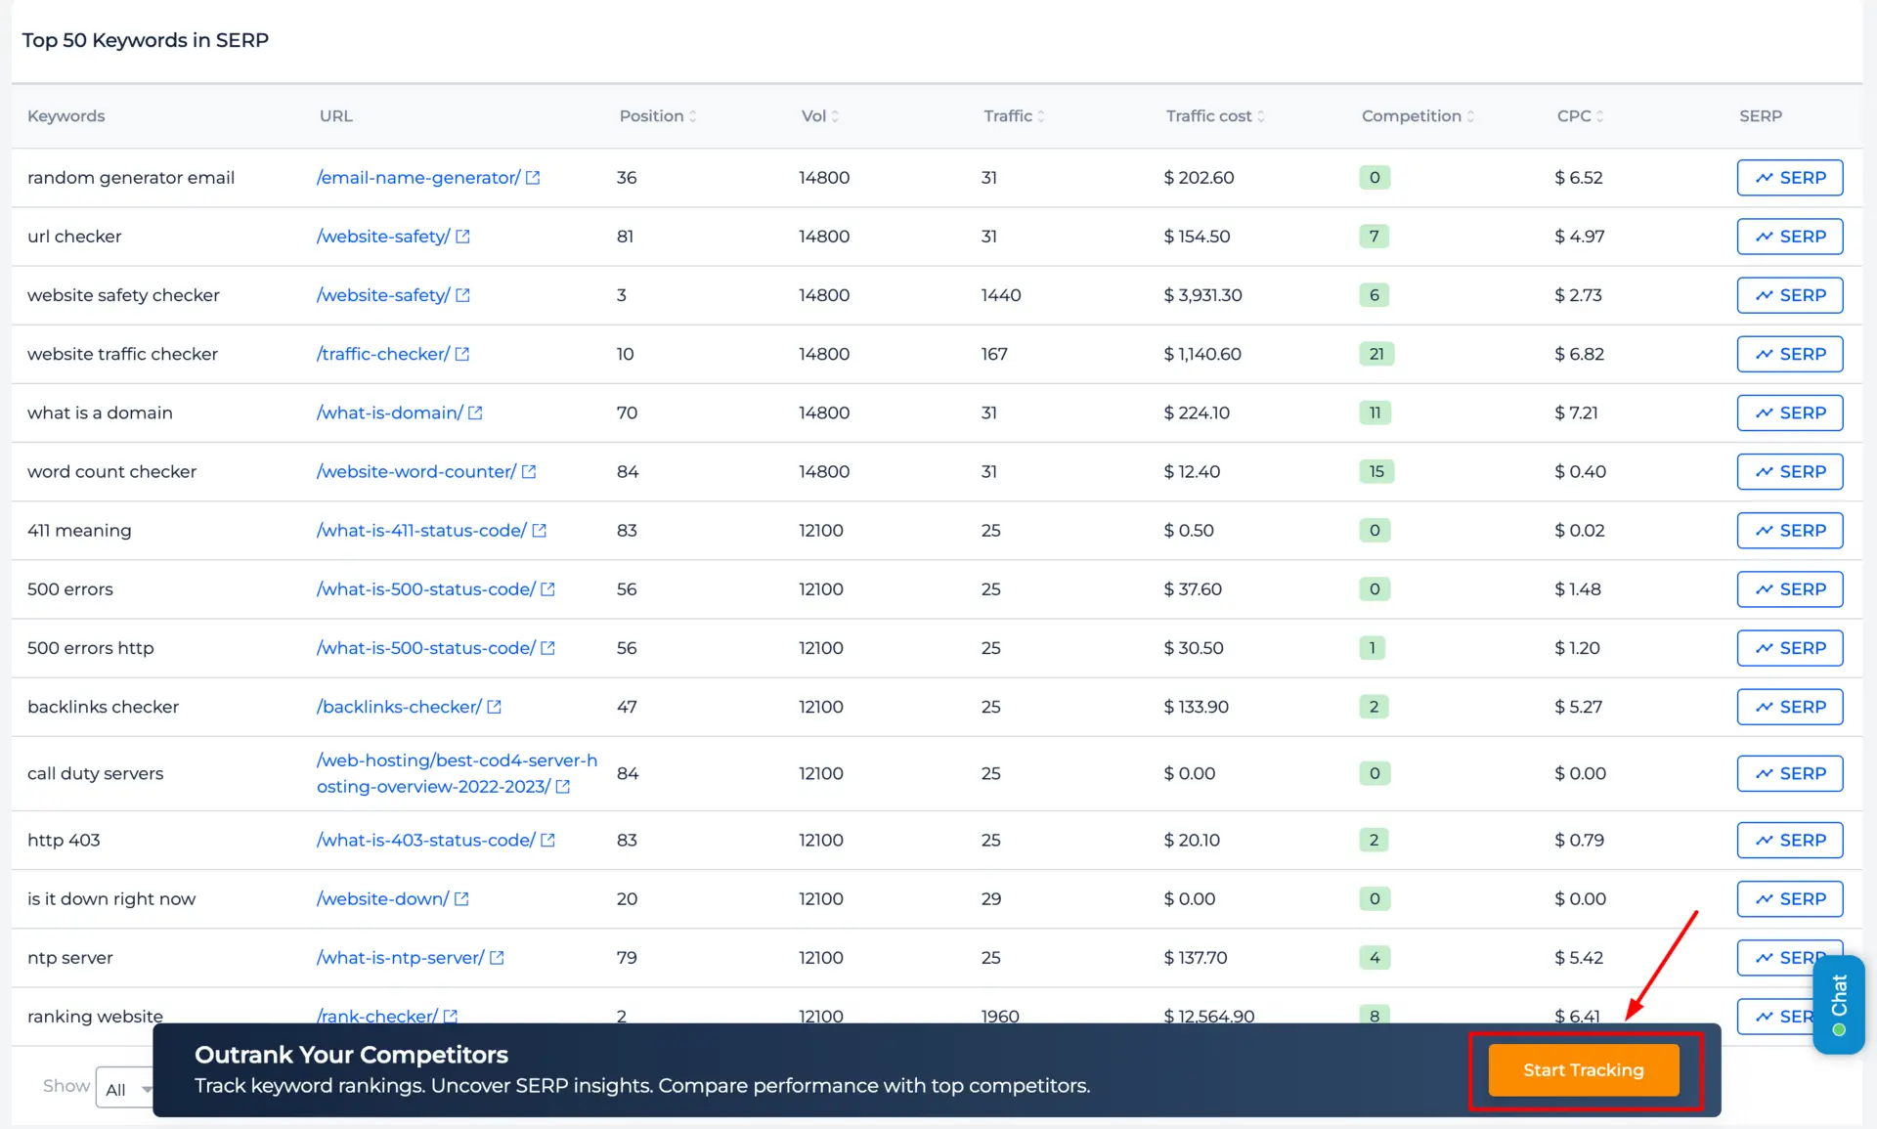The width and height of the screenshot is (1877, 1129).
Task: Open external link icon beside /what-is-ntp-server/
Action: tap(497, 958)
